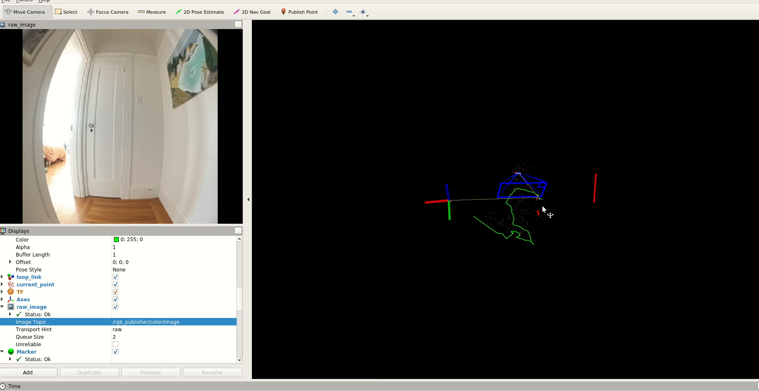Click the Add display button
The height and width of the screenshot is (391, 759).
tap(28, 372)
